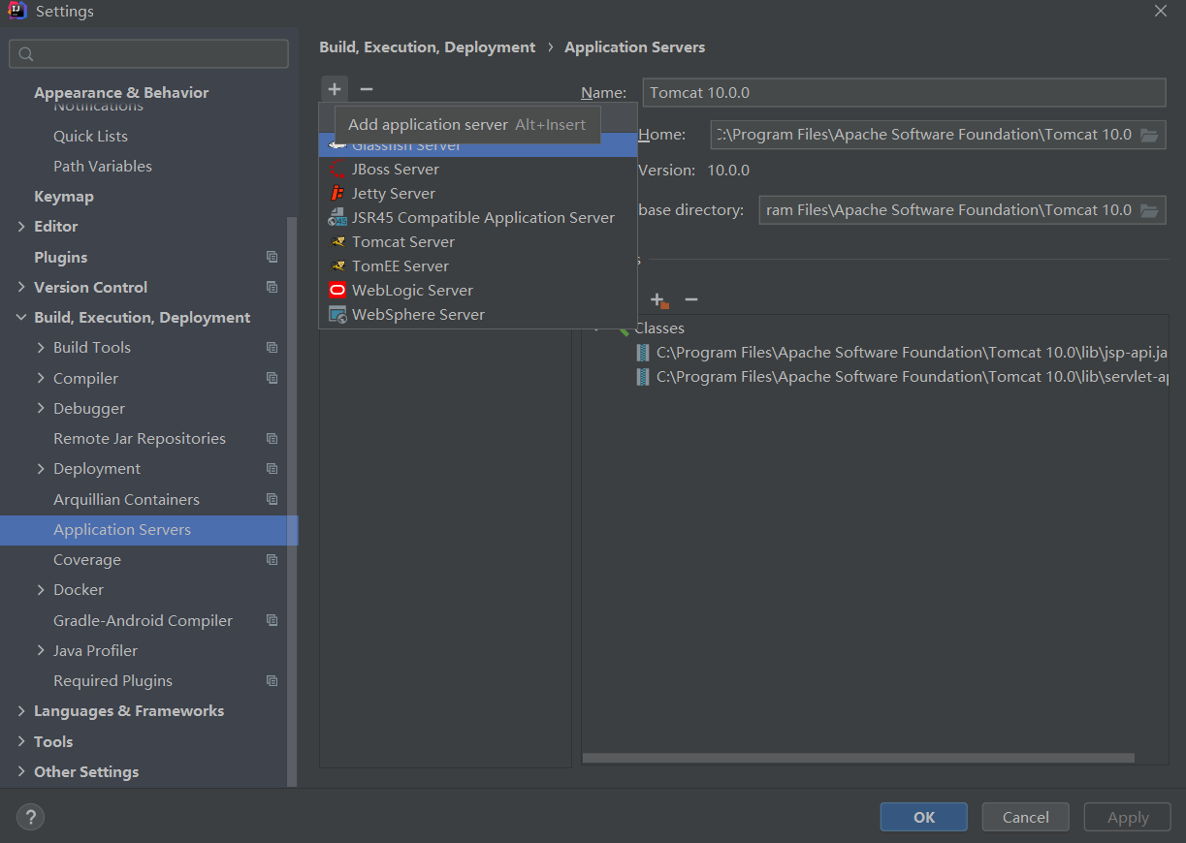The image size is (1186, 843).
Task: Click the JBoss Server icon in popup
Action: 337,170
